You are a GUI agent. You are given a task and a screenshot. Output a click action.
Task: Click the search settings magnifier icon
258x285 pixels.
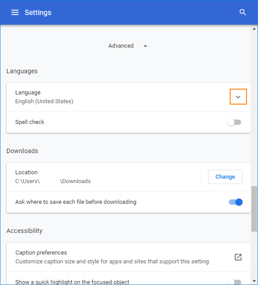(x=243, y=12)
